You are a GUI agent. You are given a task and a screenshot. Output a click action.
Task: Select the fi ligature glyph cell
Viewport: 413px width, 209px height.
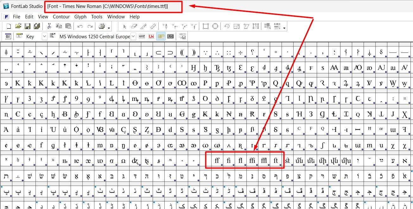click(x=229, y=161)
